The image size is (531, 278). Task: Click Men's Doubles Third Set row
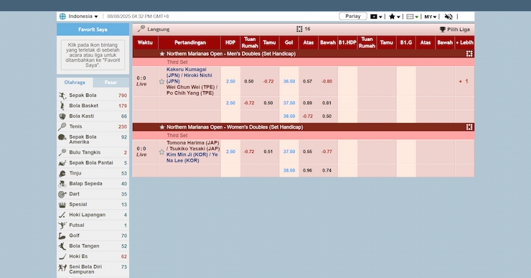[x=304, y=62]
